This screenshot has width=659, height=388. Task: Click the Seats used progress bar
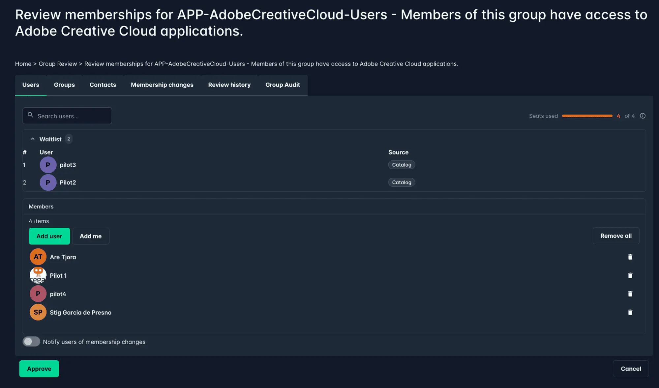(587, 116)
